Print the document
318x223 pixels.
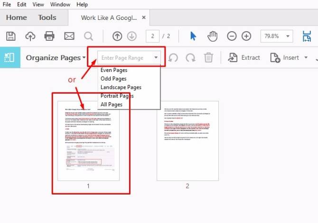point(49,36)
